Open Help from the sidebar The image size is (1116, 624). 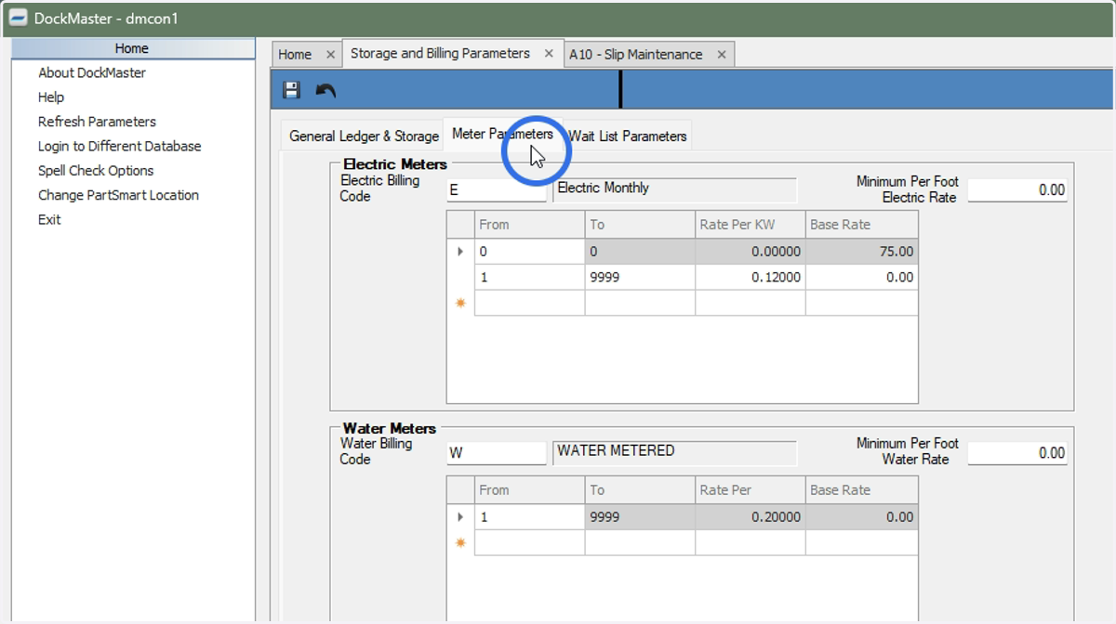pyautogui.click(x=51, y=97)
